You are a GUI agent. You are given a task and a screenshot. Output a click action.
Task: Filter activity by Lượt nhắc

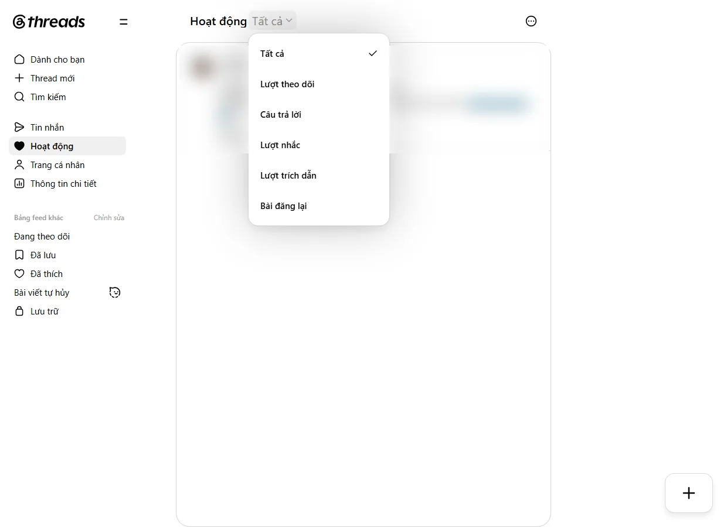(x=319, y=145)
